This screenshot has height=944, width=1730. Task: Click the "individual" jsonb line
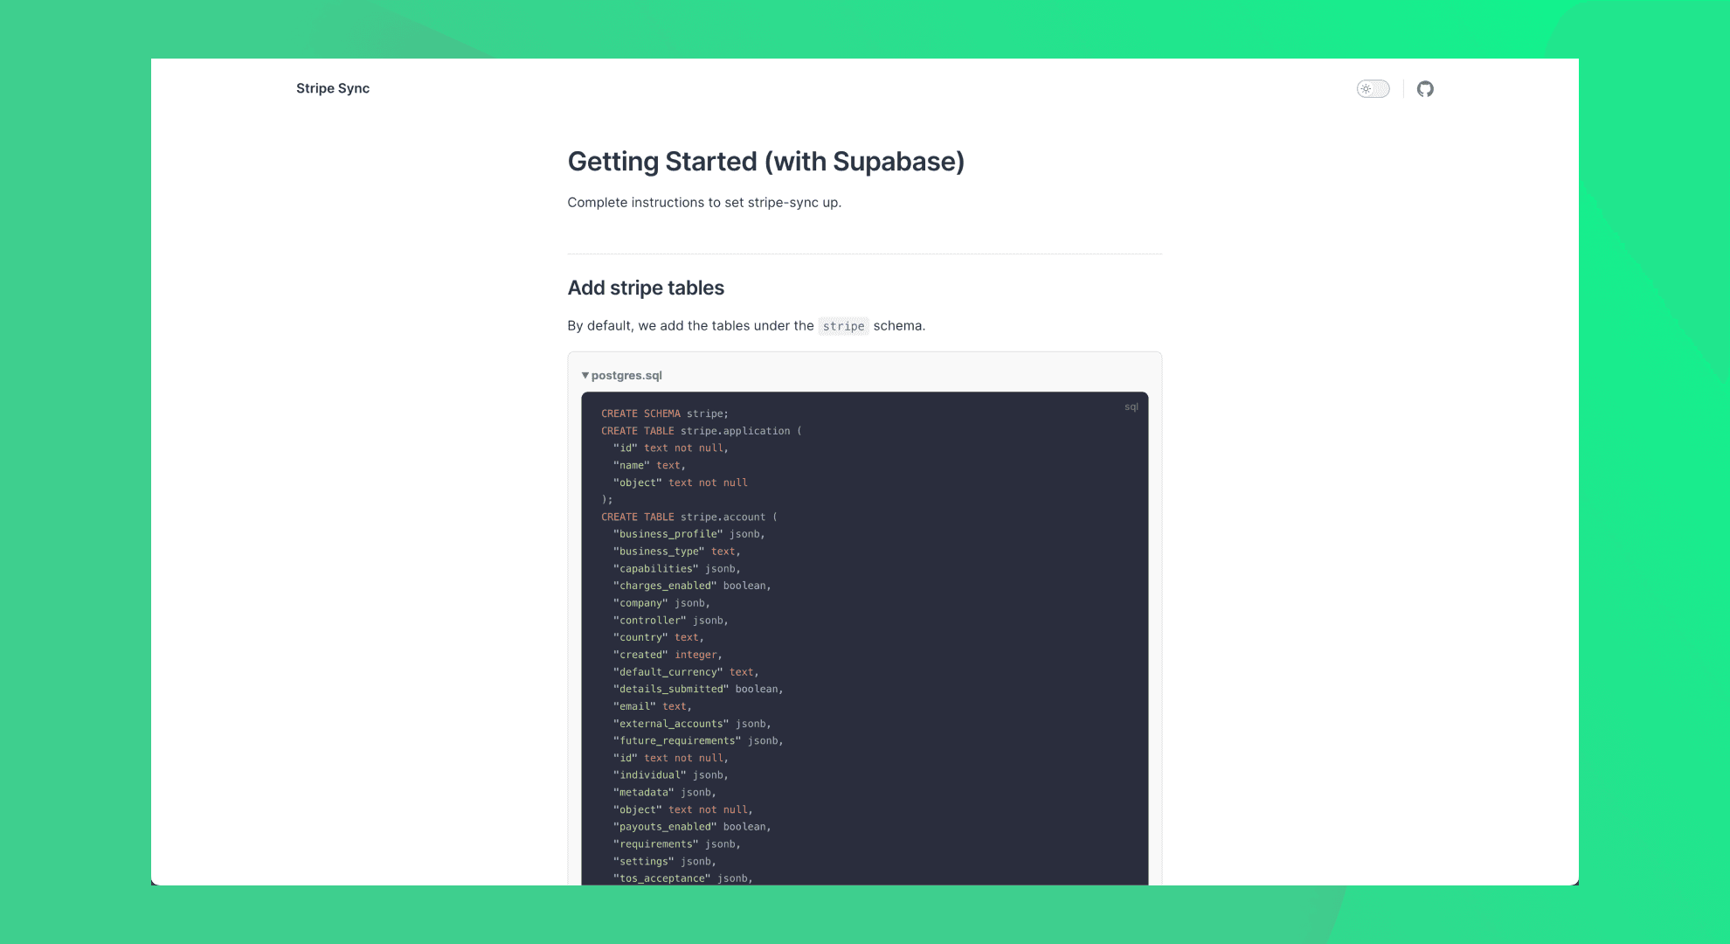coord(671,775)
